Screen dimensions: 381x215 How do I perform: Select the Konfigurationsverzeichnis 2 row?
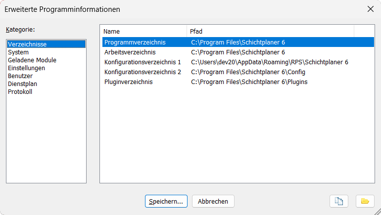pos(238,72)
